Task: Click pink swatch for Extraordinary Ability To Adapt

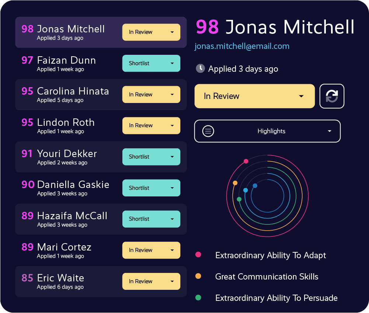Action: (x=198, y=255)
